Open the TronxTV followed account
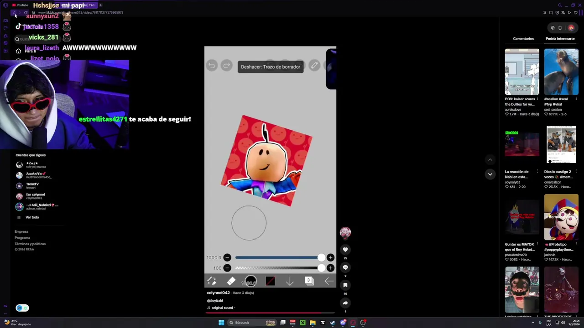584x328 pixels. coord(32,185)
